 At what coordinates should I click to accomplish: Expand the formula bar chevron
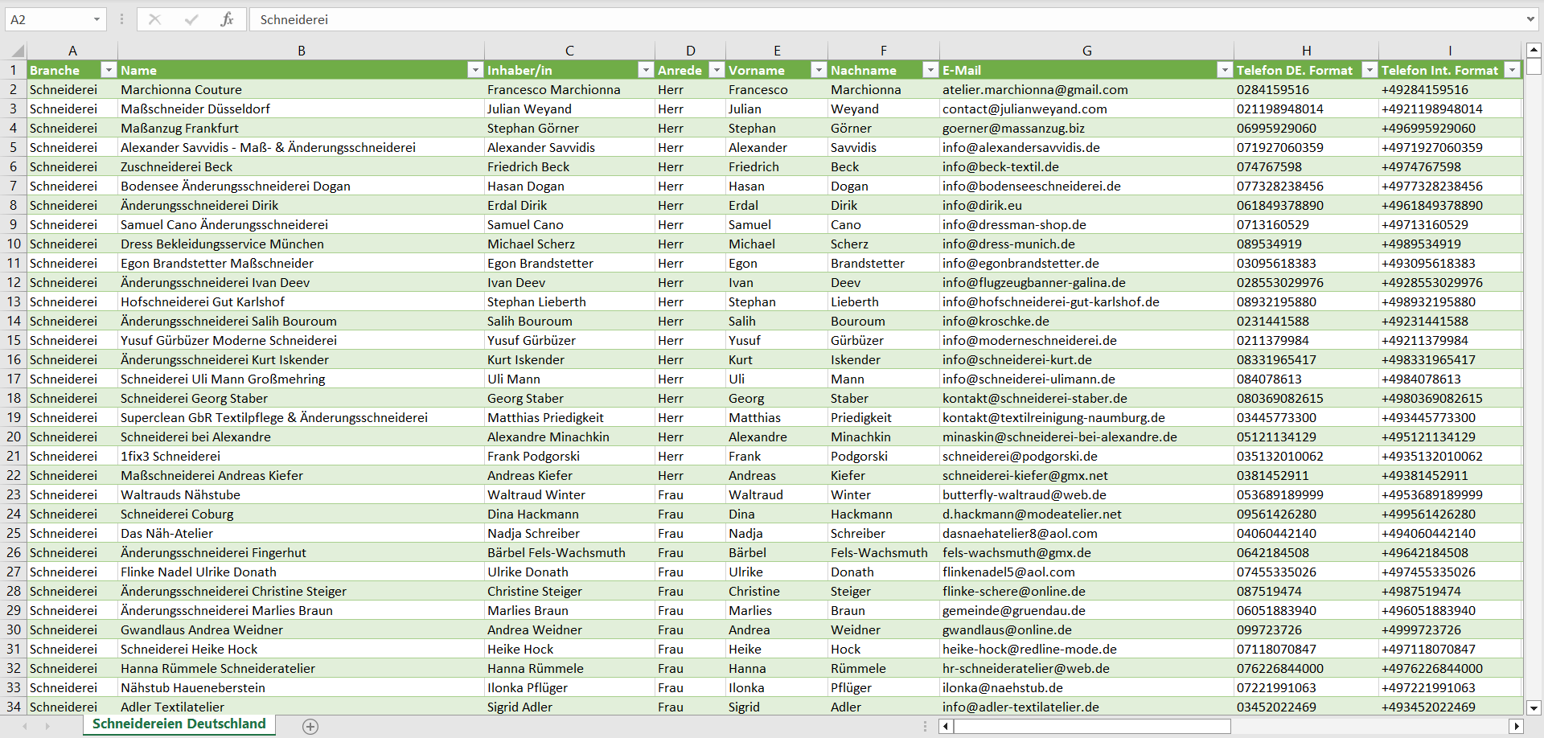[1530, 19]
